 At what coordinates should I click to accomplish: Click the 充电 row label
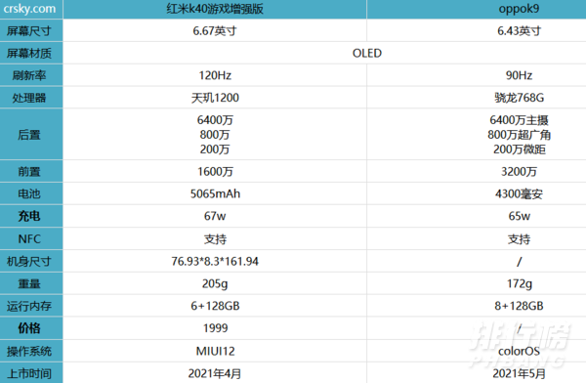click(31, 216)
